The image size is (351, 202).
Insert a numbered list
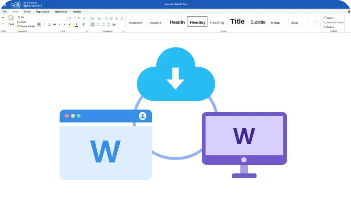pyautogui.click(x=99, y=18)
